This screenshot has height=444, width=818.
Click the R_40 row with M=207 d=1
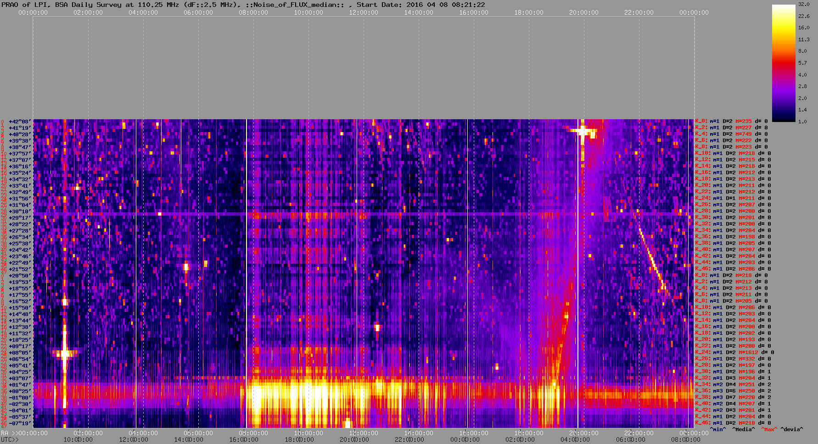(x=733, y=404)
